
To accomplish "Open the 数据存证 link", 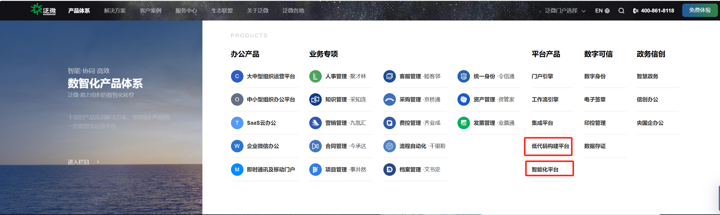I will (x=595, y=146).
